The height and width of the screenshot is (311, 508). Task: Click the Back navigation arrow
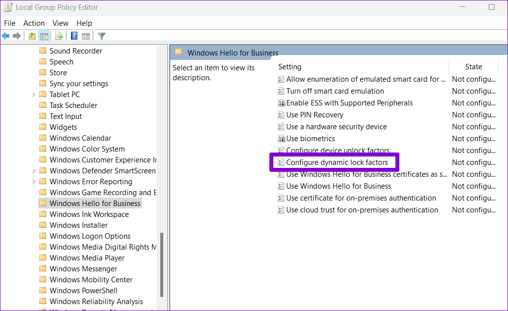tap(5, 36)
